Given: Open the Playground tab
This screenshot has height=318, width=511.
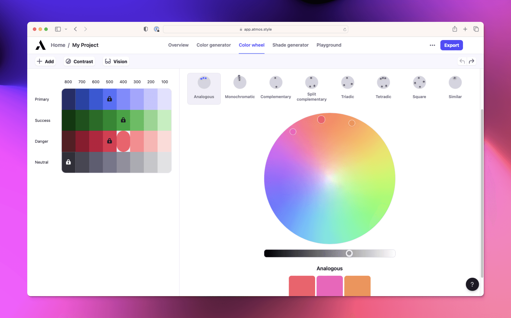Looking at the screenshot, I should coord(329,45).
